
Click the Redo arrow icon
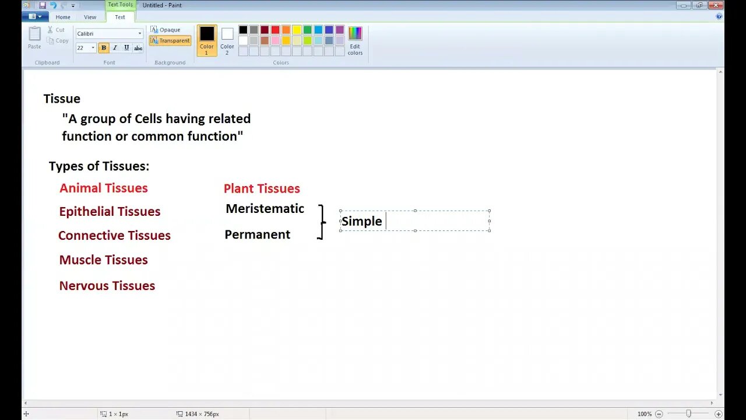[x=64, y=5]
